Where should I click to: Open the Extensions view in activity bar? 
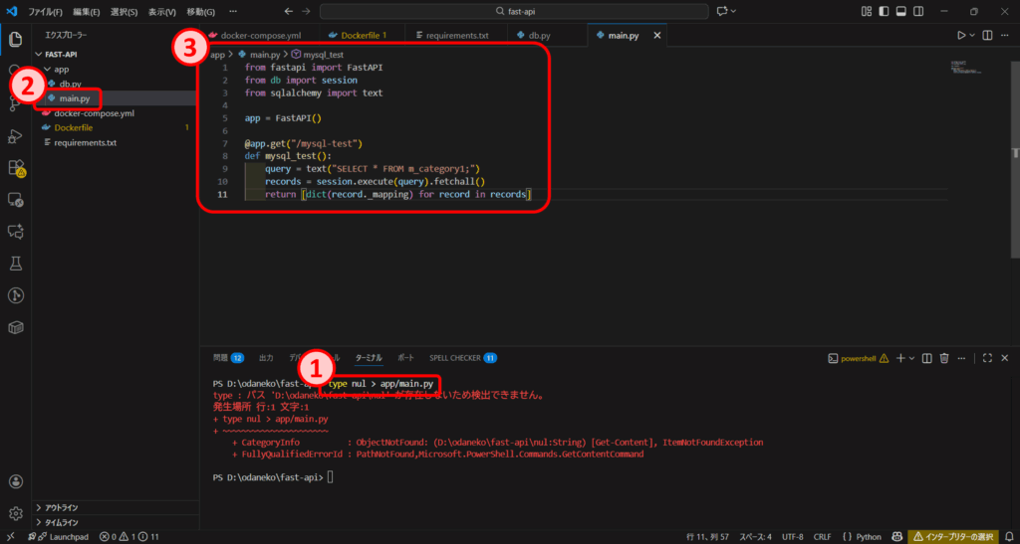coord(16,167)
